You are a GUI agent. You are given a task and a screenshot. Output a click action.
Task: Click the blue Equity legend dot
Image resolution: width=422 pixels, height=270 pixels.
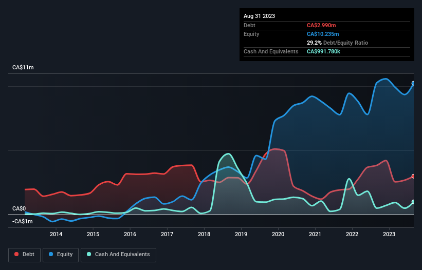point(51,254)
